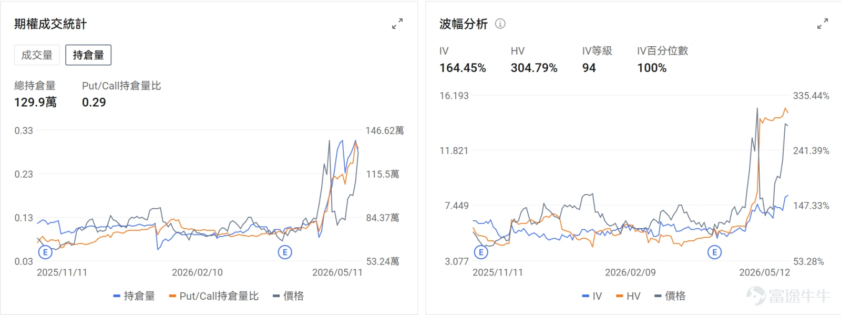Click the second earnings E marker in volatility chart
This screenshot has width=841, height=315.
714,252
